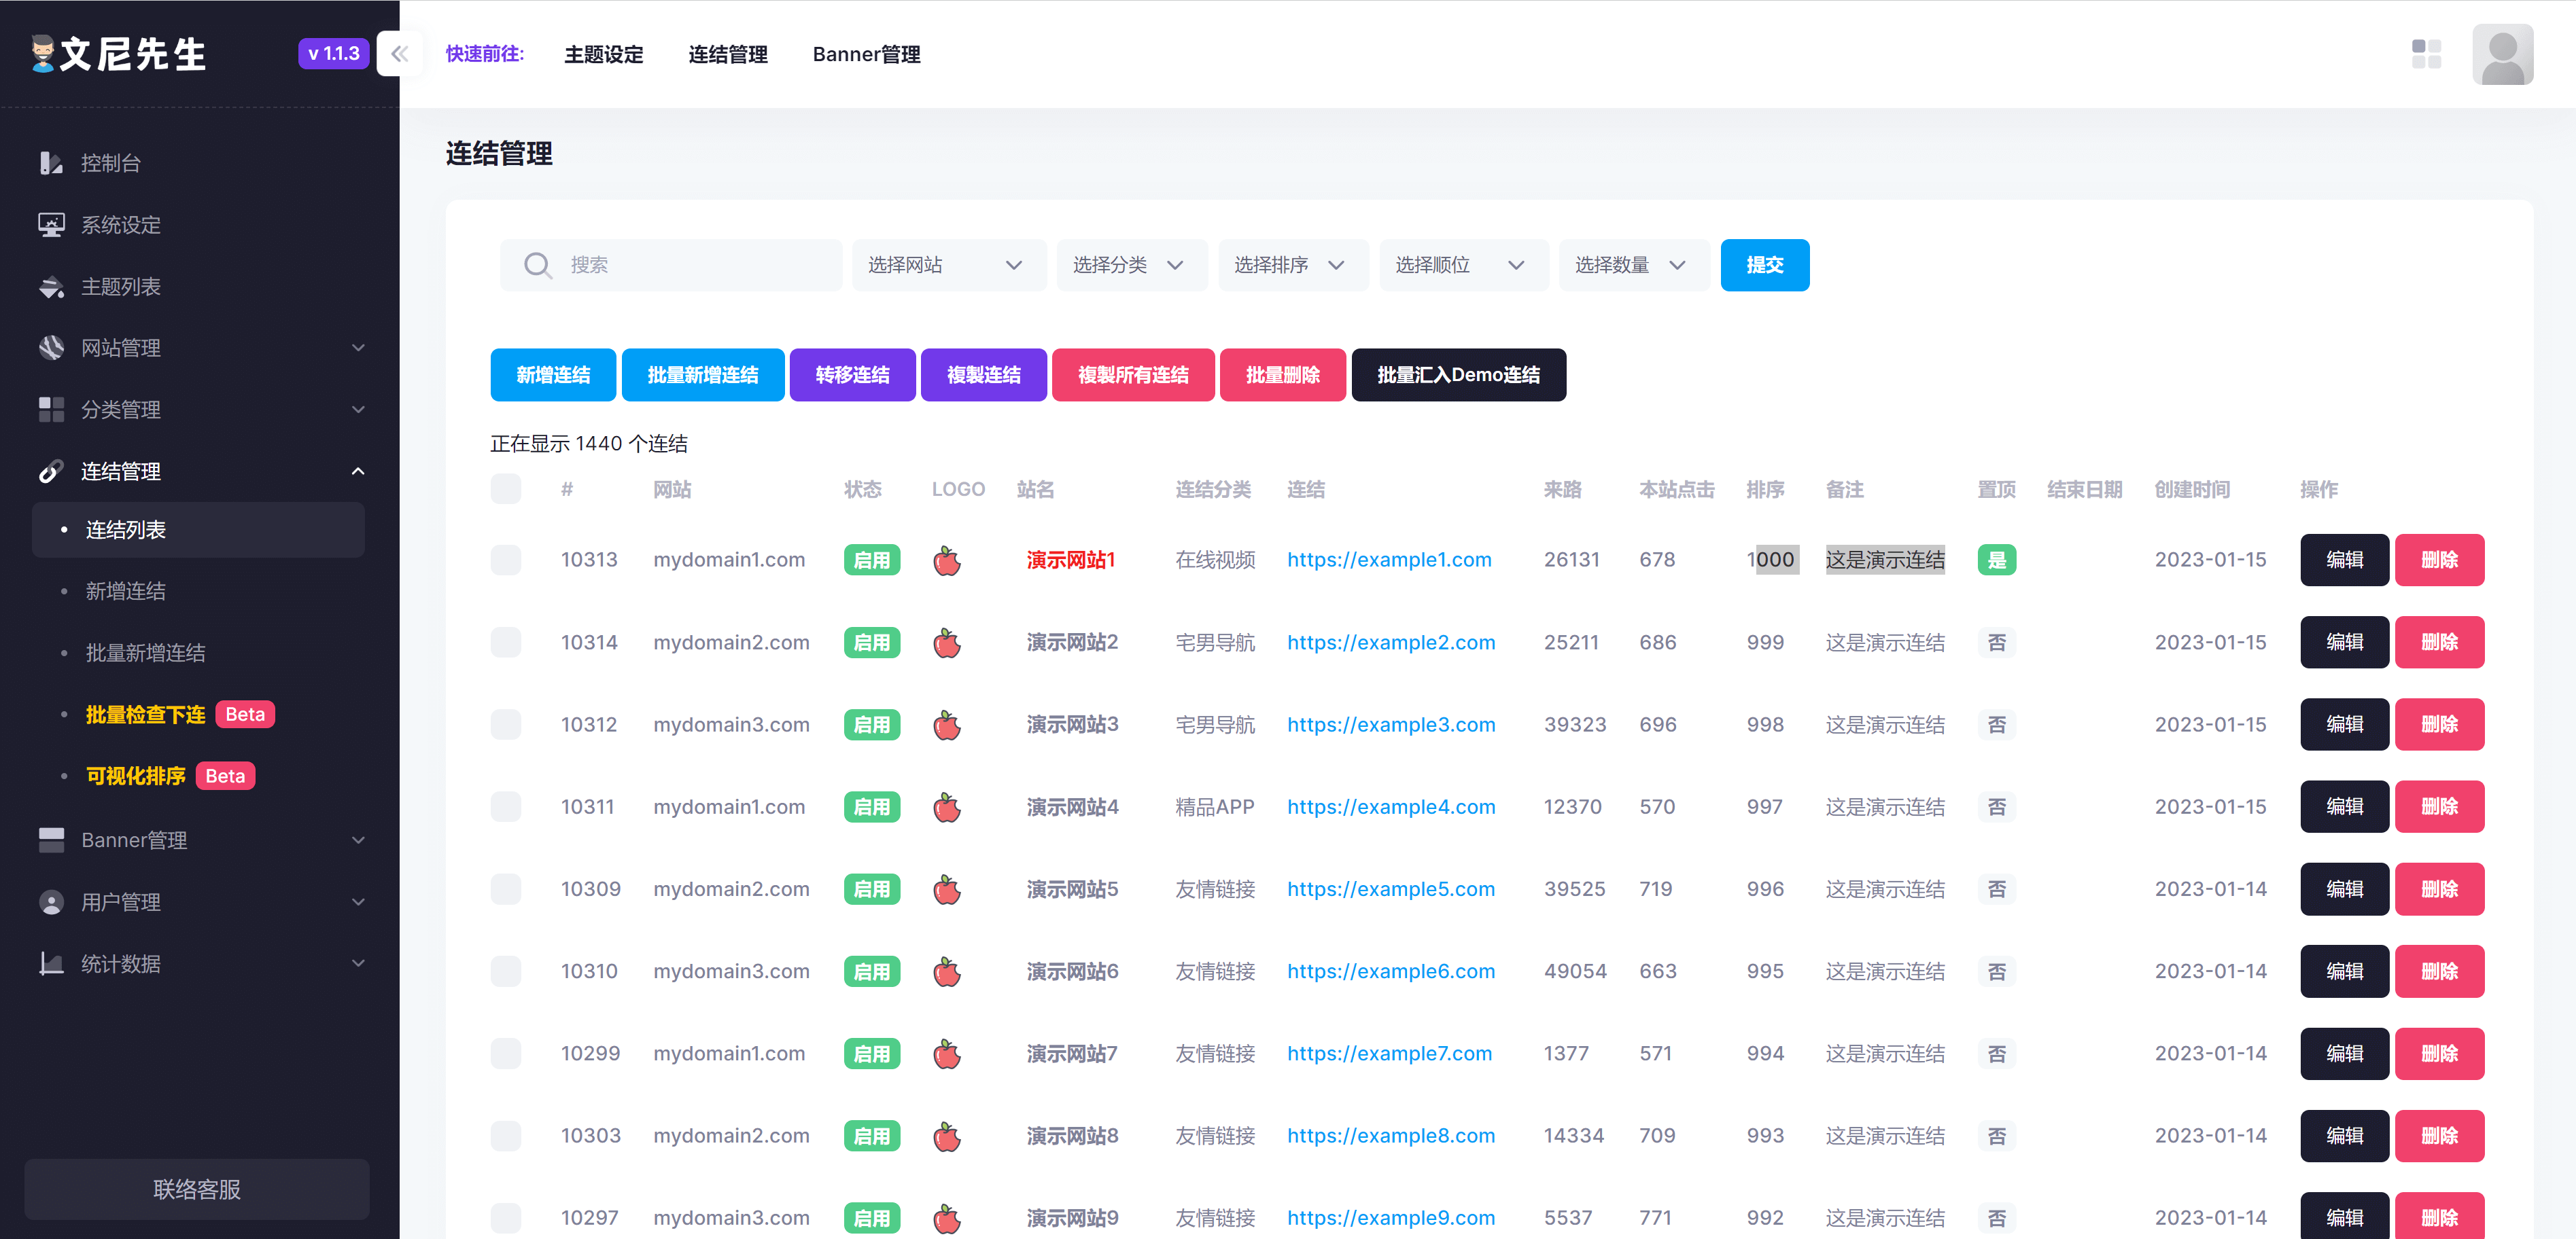Check the checkbox for row 10311
The width and height of the screenshot is (2576, 1239).
506,806
